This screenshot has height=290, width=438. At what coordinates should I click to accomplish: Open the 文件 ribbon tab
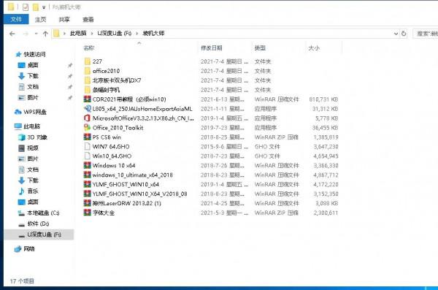click(16, 19)
